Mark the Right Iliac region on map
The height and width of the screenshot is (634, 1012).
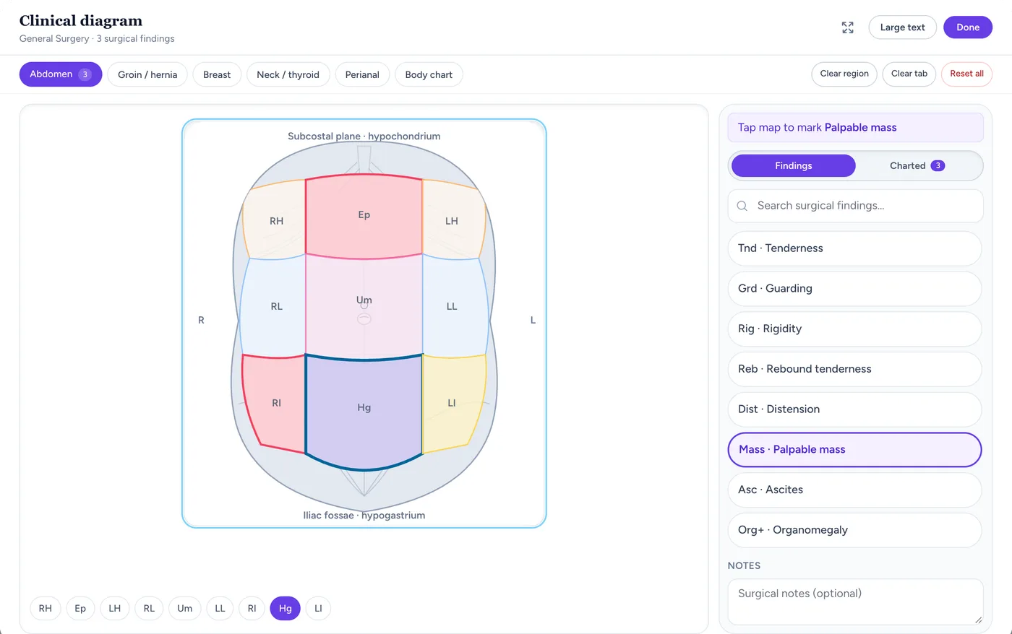pos(274,403)
